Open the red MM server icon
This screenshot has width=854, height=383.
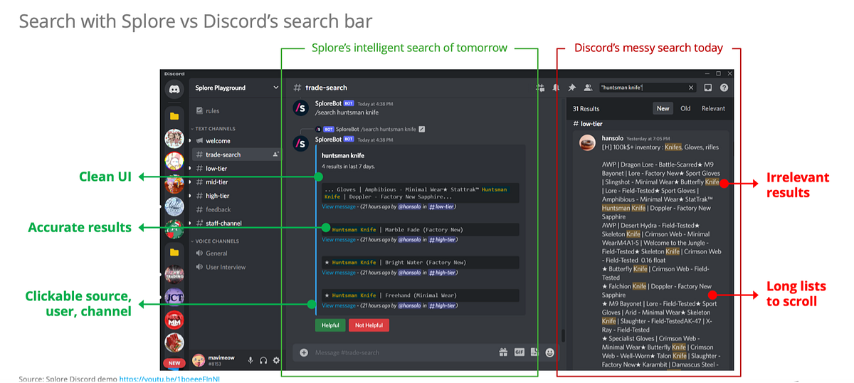point(174,319)
